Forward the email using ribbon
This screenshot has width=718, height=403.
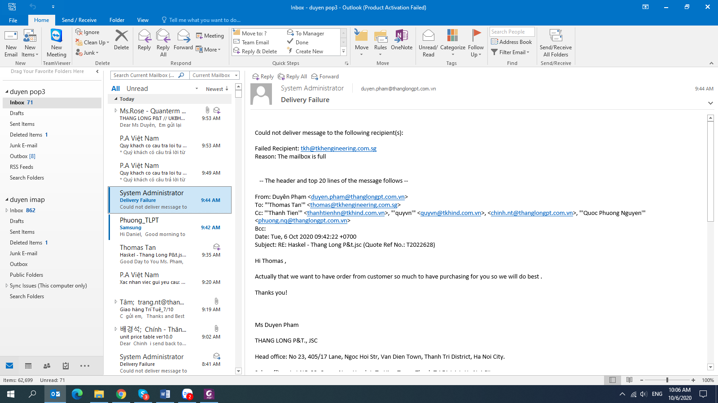pyautogui.click(x=183, y=40)
